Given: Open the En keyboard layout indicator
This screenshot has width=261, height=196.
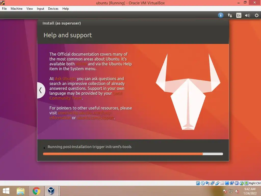Looking at the screenshot, I should [x=239, y=15].
